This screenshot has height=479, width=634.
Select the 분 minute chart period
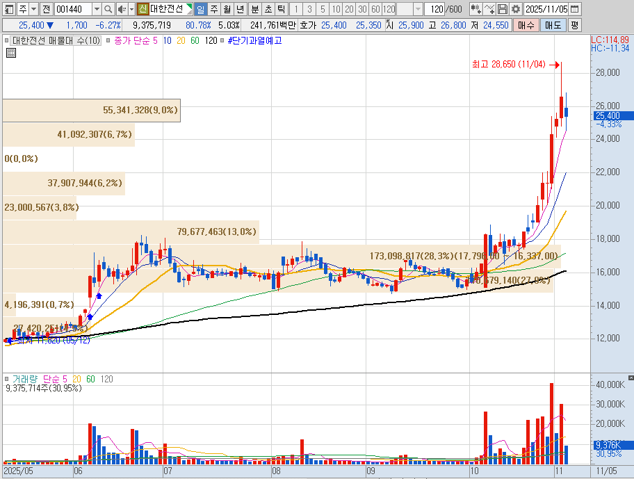pyautogui.click(x=254, y=9)
